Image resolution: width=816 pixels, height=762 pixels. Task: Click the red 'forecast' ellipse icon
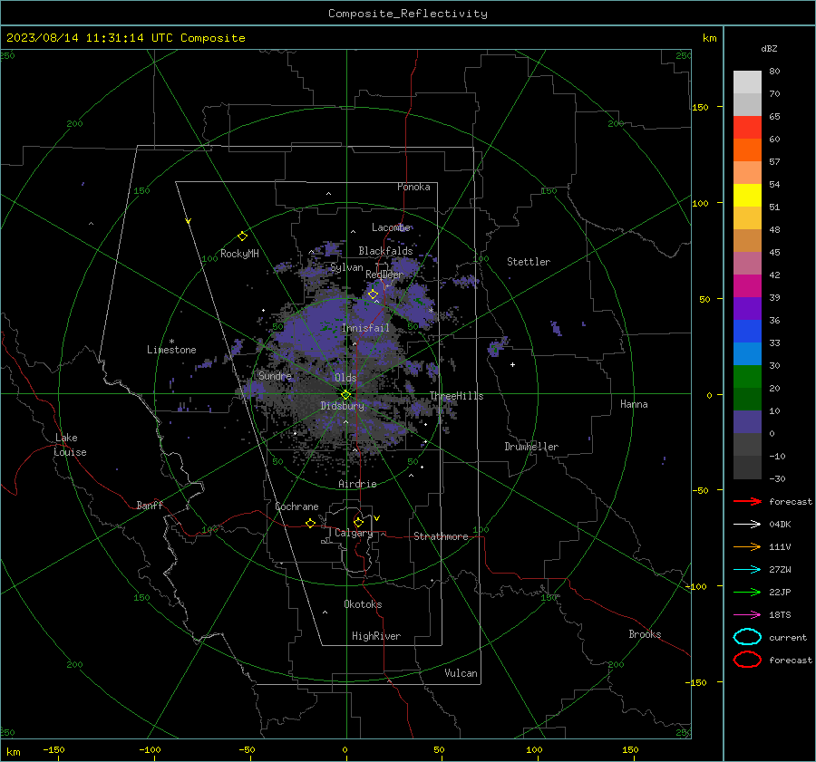[747, 660]
